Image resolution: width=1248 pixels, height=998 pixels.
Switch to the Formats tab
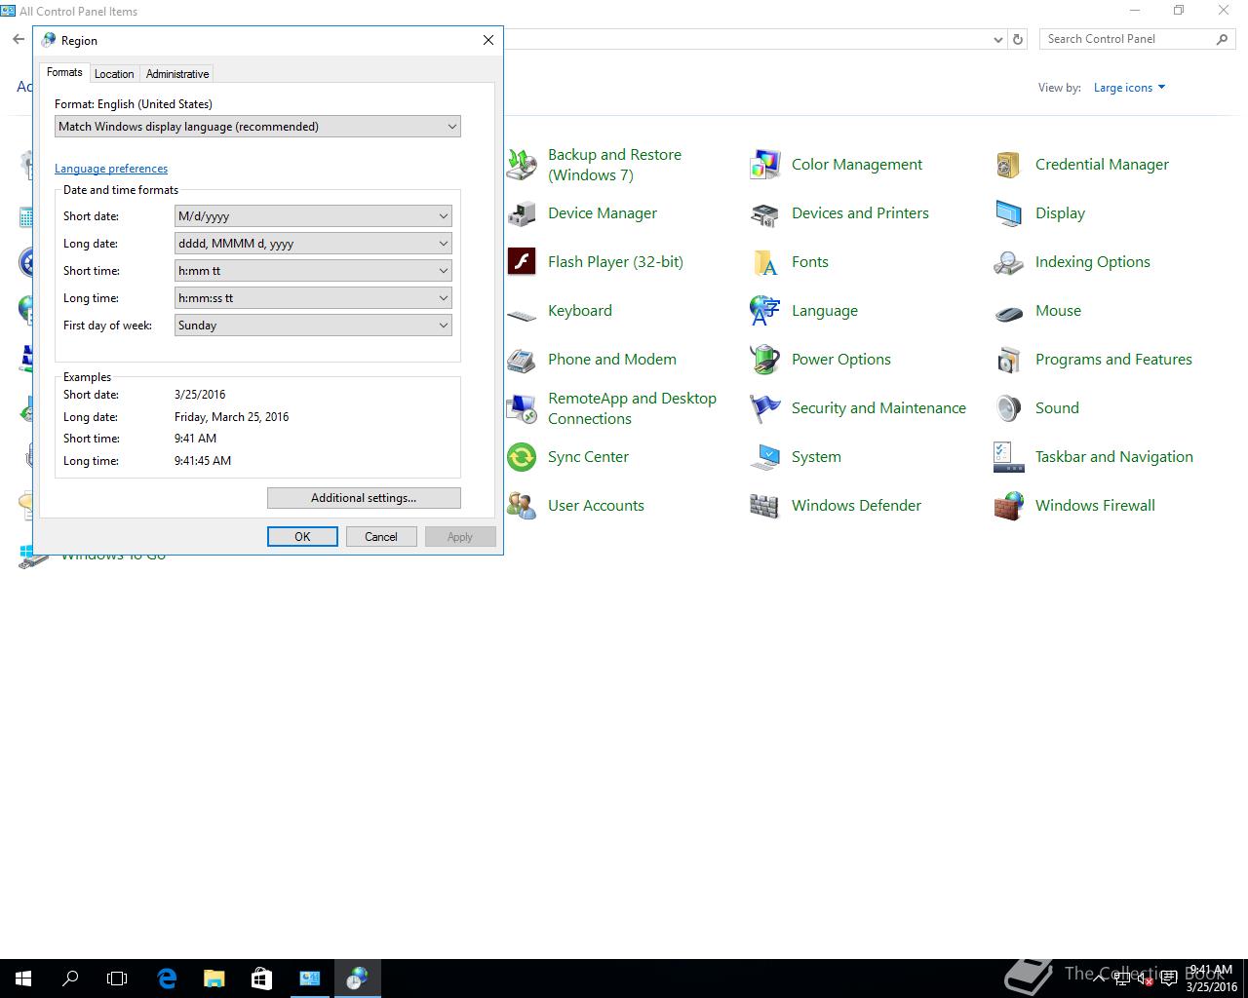(64, 72)
